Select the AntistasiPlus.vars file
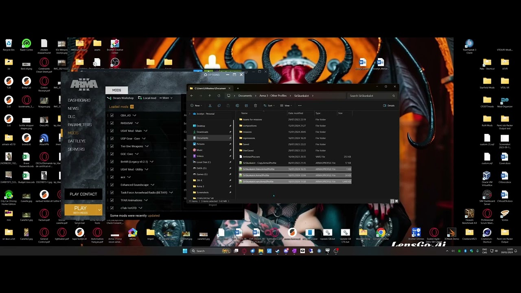The height and width of the screenshot is (293, 521). [x=295, y=157]
